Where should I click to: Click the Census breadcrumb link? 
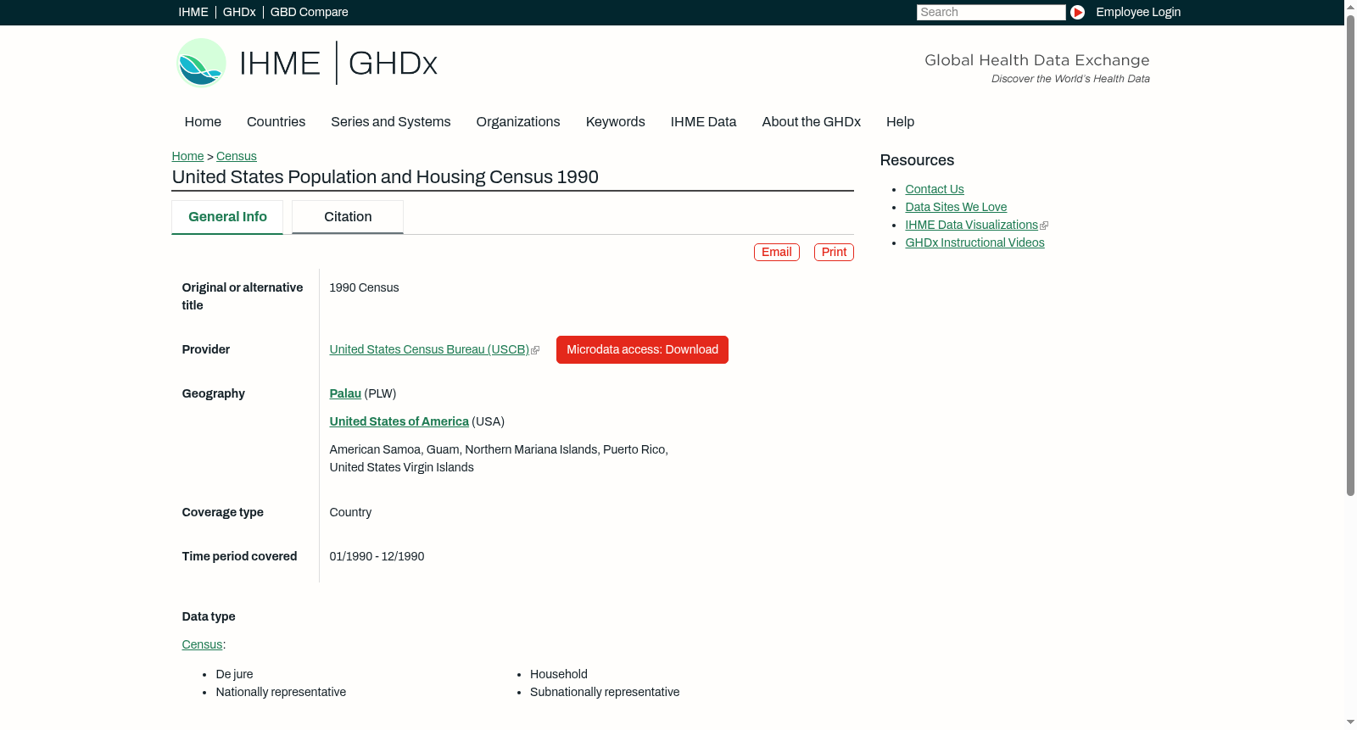[x=236, y=156]
